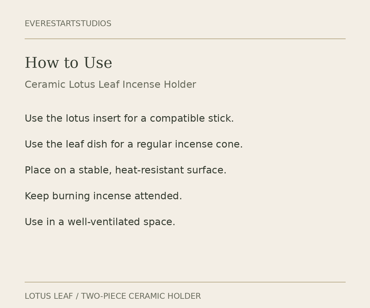Click the words 'incense cone' in second instruction
This screenshot has height=308, width=370.
tap(209, 144)
